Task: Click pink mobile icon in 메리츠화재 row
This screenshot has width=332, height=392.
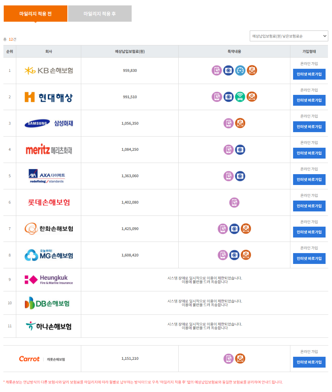Action: pyautogui.click(x=228, y=149)
